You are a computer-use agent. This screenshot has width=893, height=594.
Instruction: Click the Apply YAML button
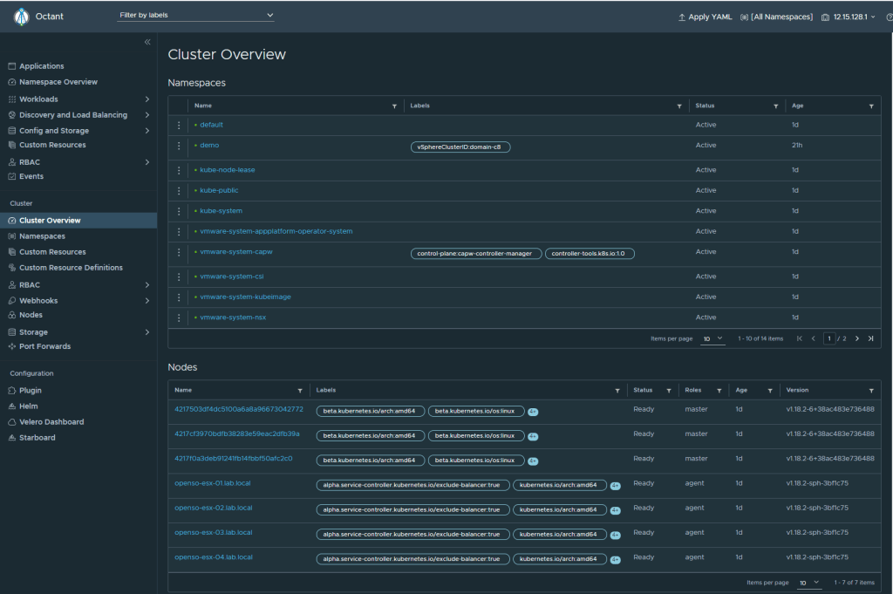[705, 17]
